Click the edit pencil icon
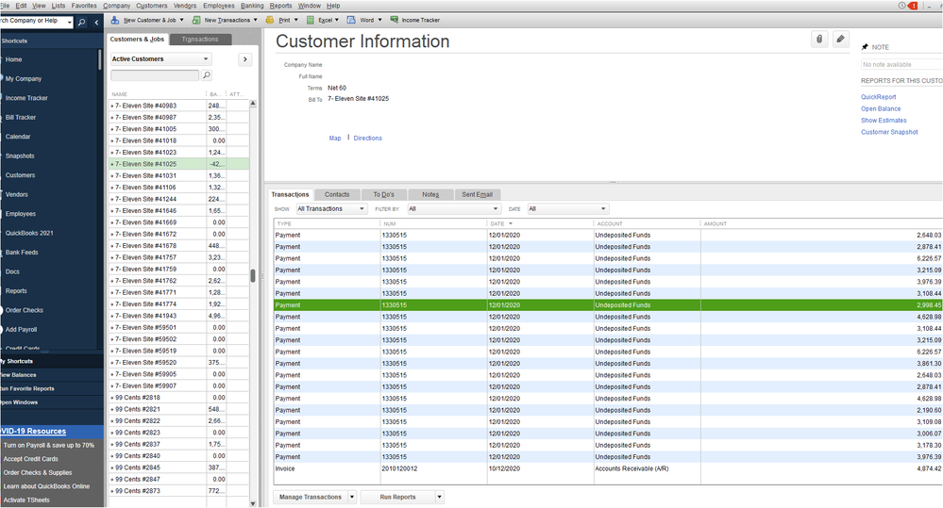Screen dimensions: 943x508 tap(841, 40)
